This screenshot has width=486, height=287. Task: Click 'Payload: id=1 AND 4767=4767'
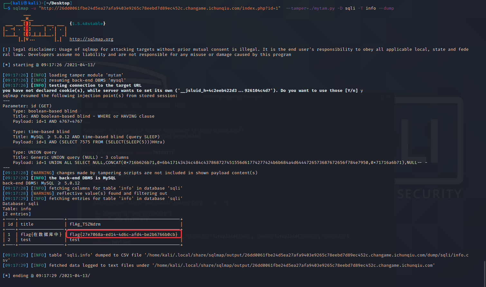(x=48, y=121)
